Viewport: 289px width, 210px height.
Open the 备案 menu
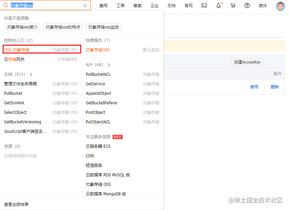click(x=138, y=6)
